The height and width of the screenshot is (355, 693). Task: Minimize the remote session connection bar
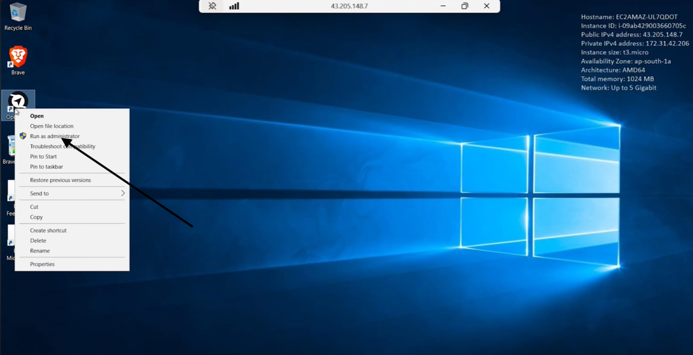443,6
